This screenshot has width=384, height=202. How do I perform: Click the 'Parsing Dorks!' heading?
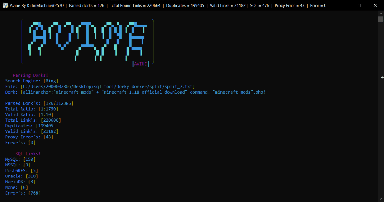30,75
